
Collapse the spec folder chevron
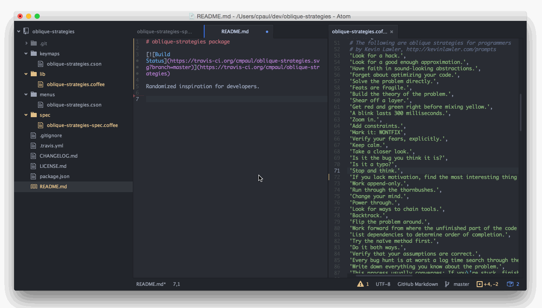tap(26, 115)
